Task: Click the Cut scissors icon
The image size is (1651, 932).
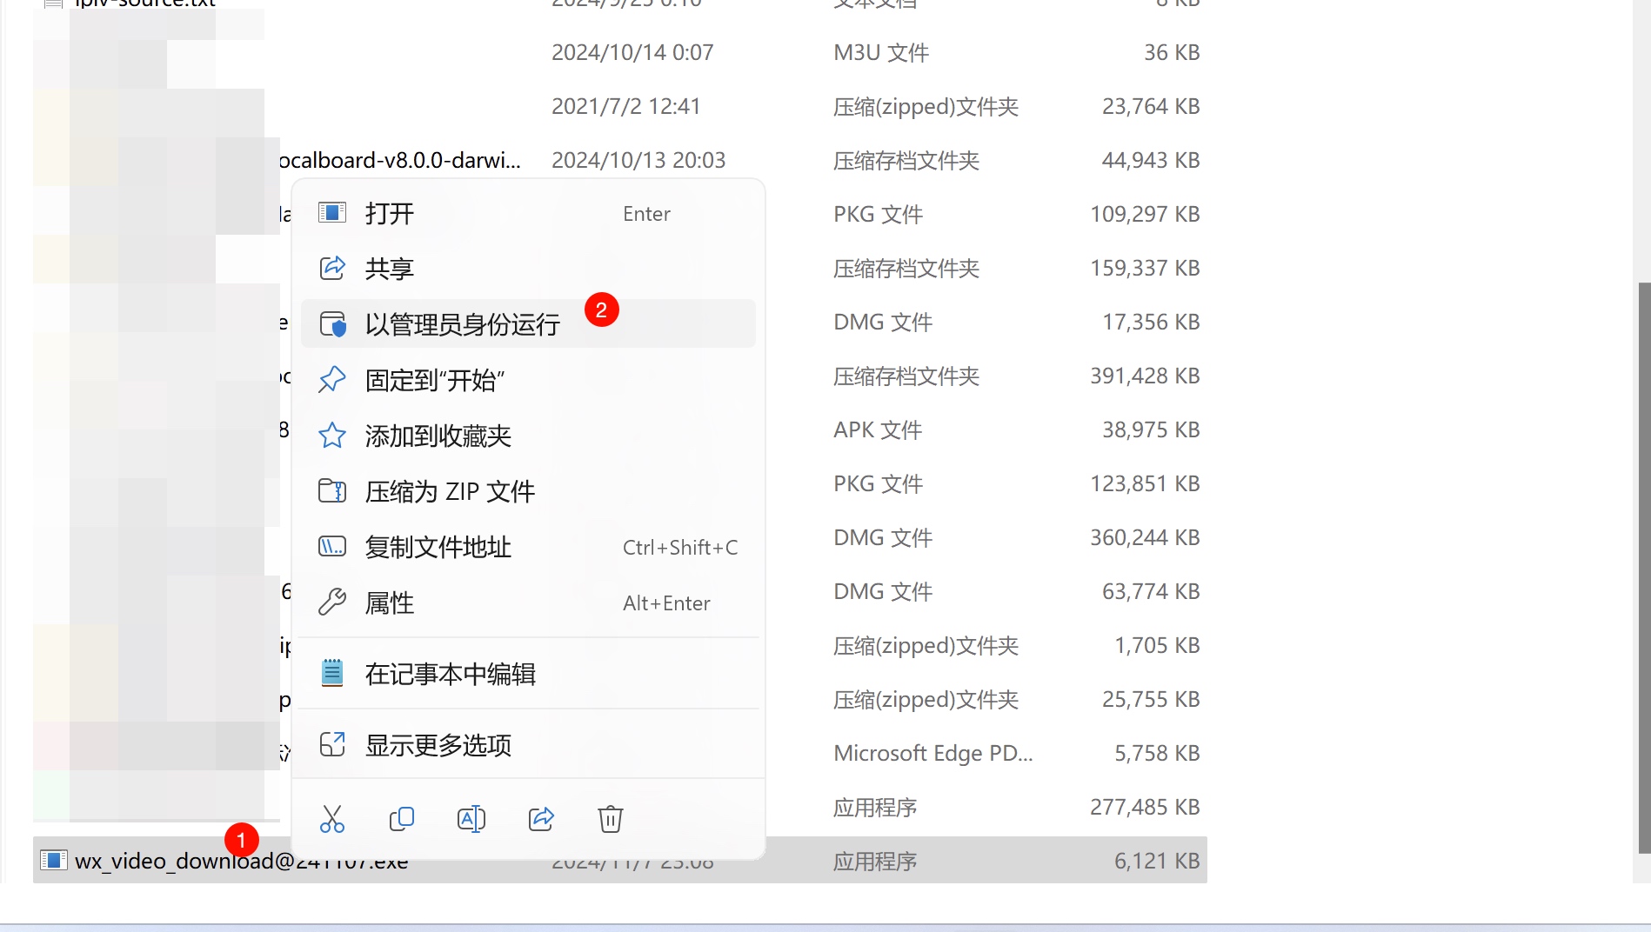Action: tap(332, 819)
